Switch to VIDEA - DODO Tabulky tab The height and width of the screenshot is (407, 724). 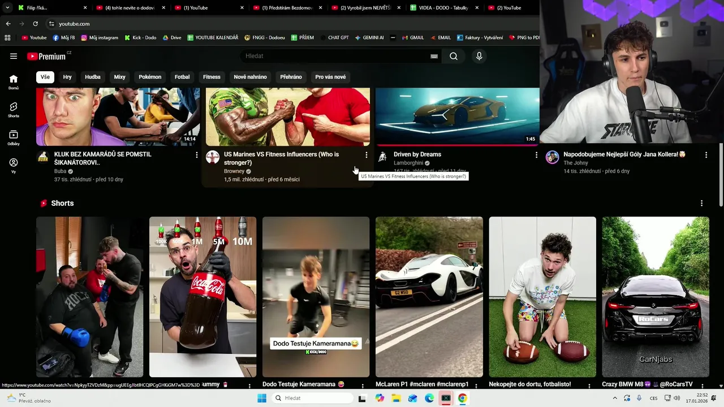click(446, 8)
